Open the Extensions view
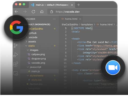Image resolution: width=128 pixels, height=99 pixels. coord(16,64)
